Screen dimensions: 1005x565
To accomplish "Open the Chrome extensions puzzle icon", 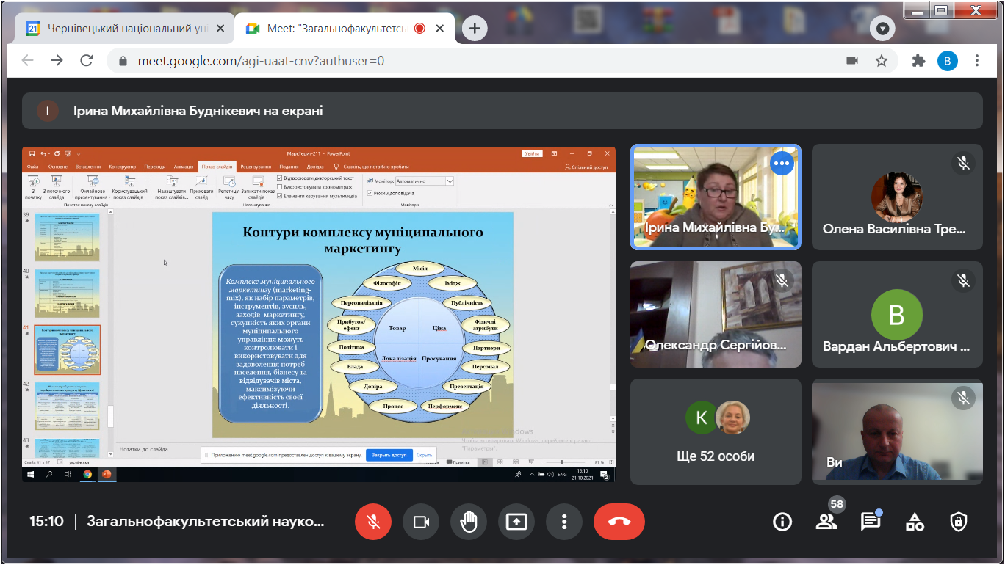I will point(918,61).
